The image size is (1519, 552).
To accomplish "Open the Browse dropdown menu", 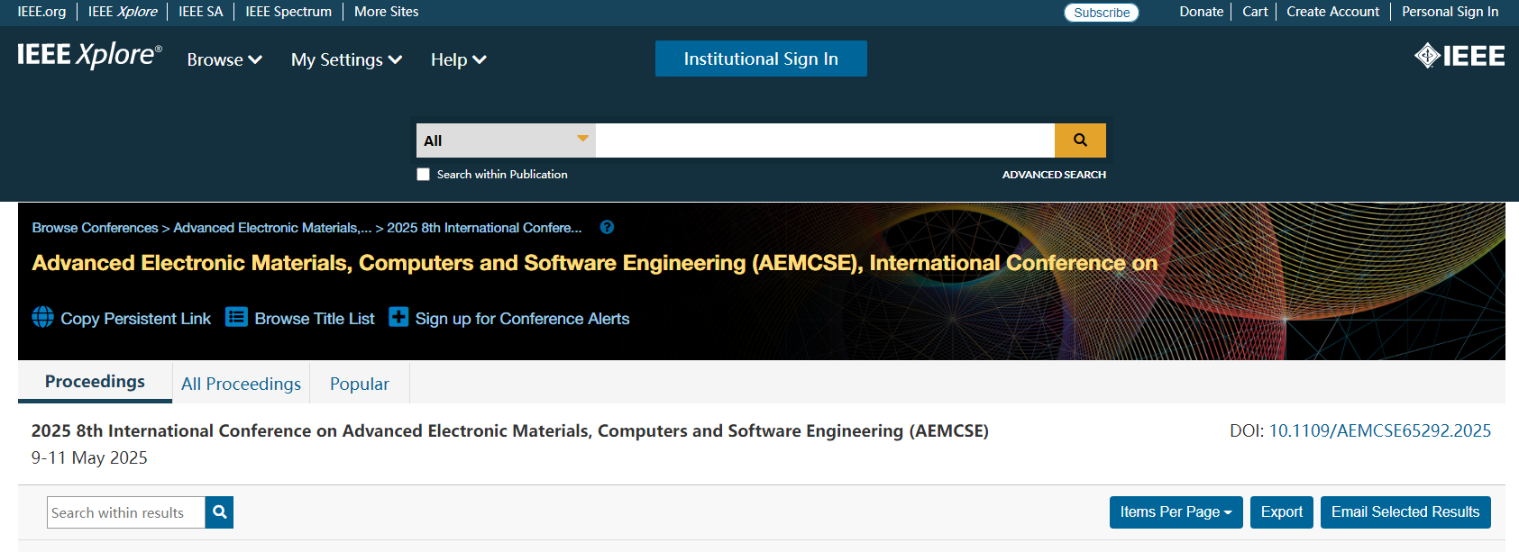I will click(224, 59).
